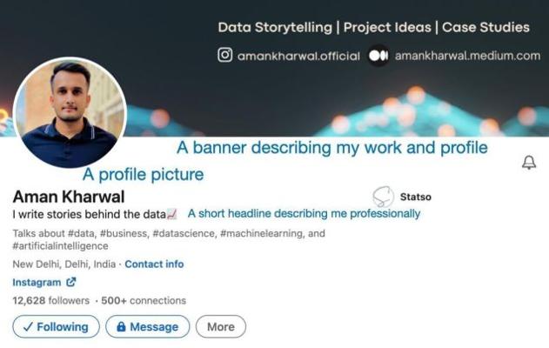Click the Statso company logo icon
The image size is (549, 348).
pos(383,197)
